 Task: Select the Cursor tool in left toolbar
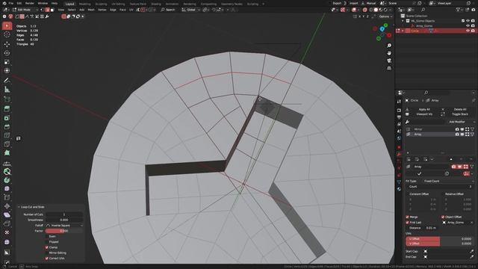(x=7, y=35)
